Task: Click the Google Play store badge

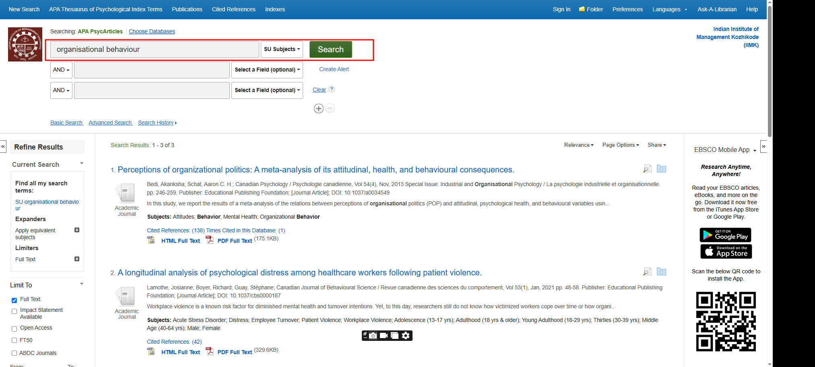Action: 725,235
